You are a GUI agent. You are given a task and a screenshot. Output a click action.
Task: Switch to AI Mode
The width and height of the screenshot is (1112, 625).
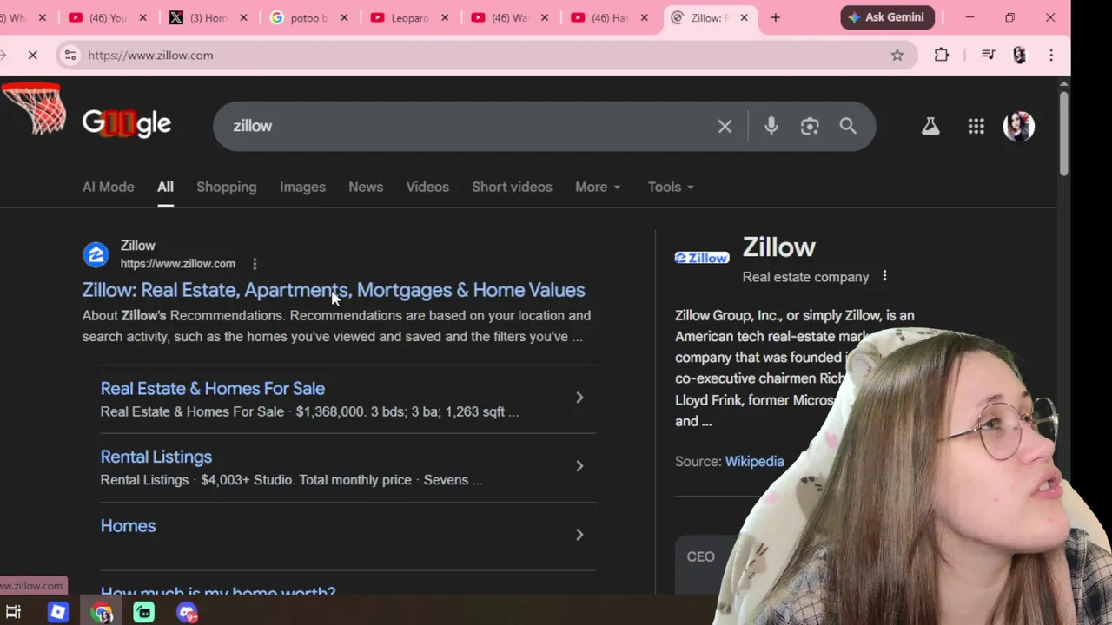click(x=109, y=187)
